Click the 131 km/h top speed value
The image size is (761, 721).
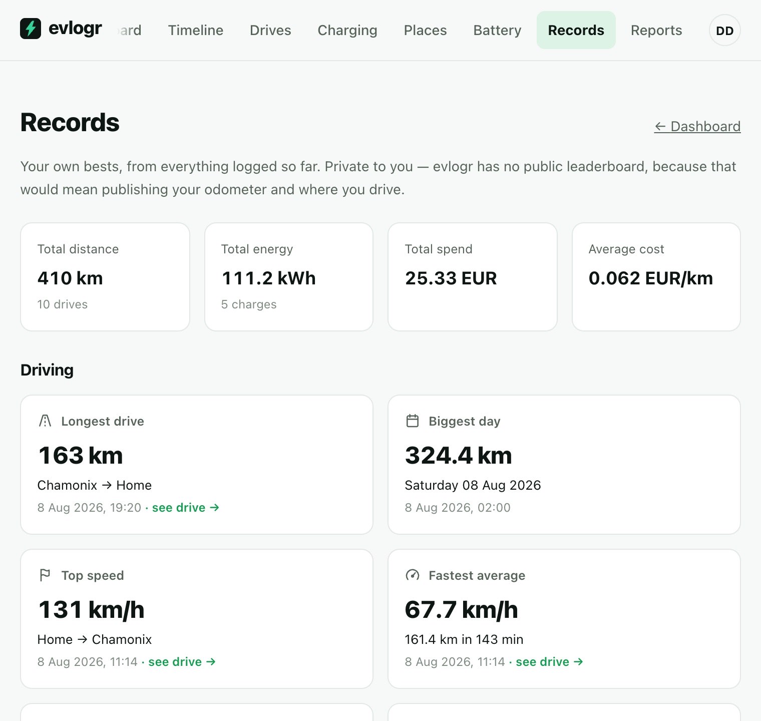point(91,609)
